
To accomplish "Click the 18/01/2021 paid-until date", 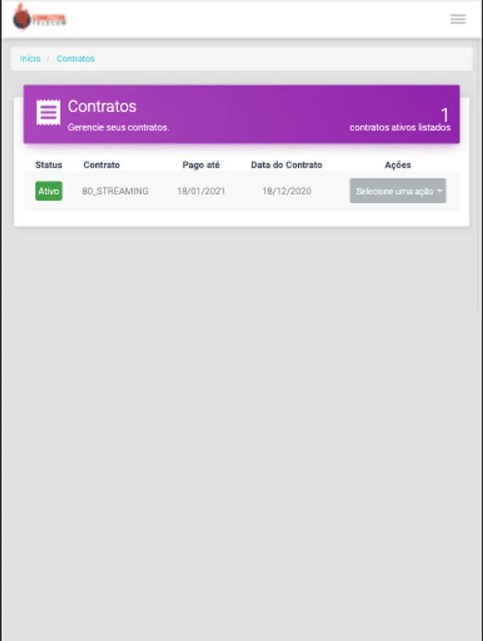I will (201, 191).
